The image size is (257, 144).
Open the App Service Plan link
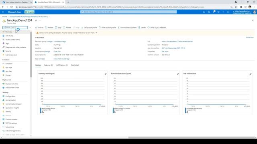pyautogui.click(x=173, y=48)
